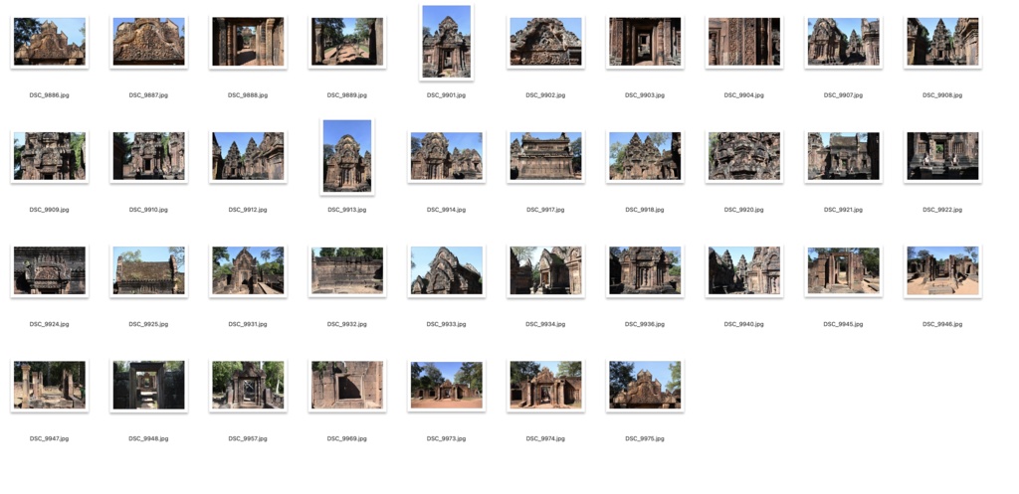Click the file name label DSC_9975.jpg

(645, 438)
